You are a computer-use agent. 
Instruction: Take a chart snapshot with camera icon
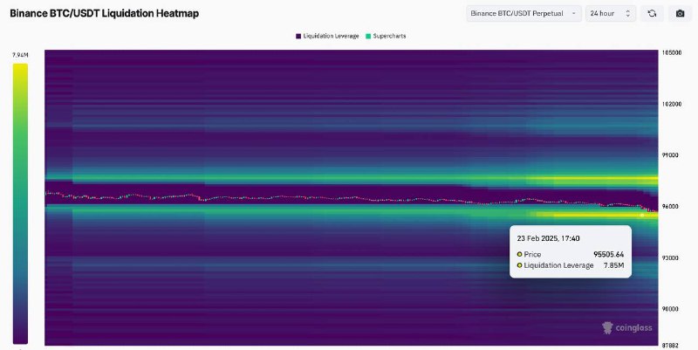tap(680, 13)
